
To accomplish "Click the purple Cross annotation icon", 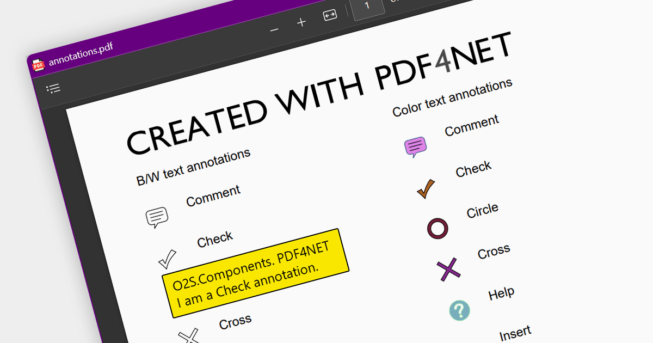I will (x=449, y=269).
